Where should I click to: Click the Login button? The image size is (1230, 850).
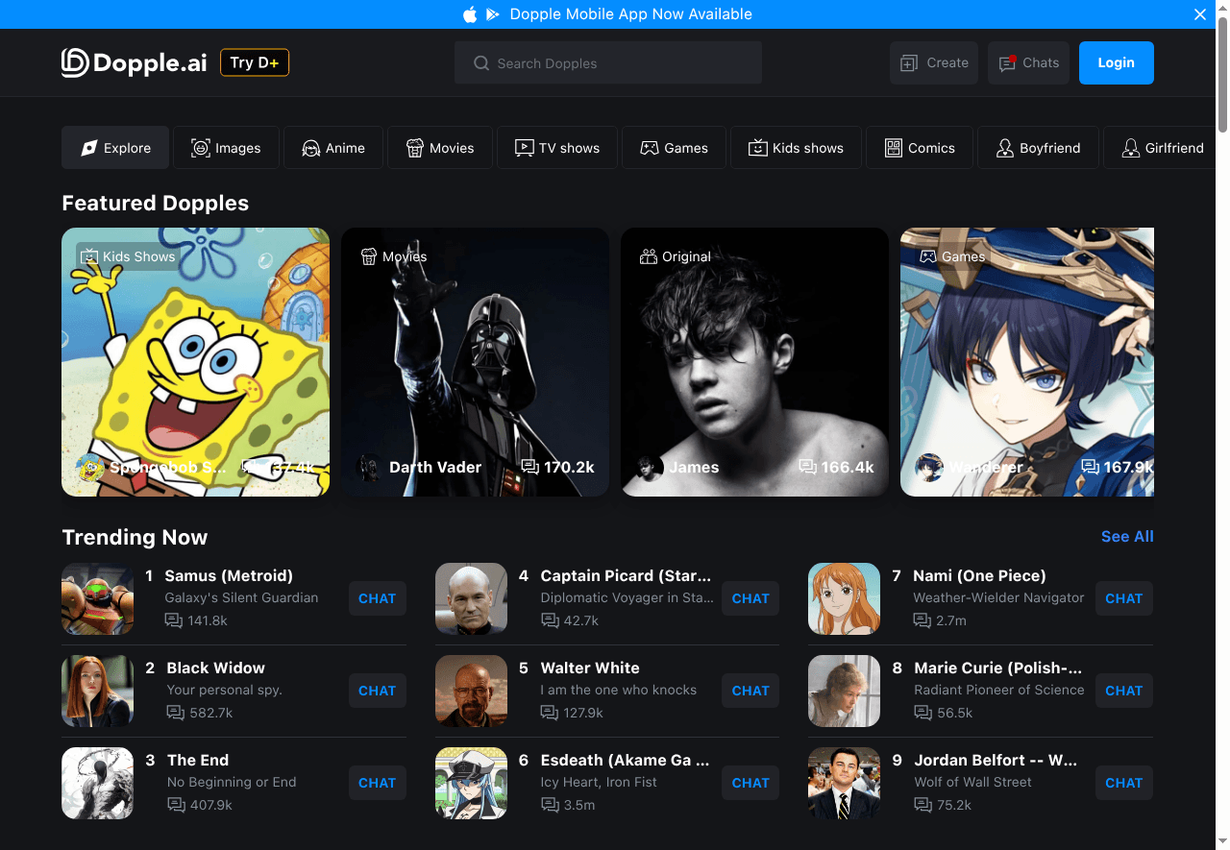(1116, 63)
